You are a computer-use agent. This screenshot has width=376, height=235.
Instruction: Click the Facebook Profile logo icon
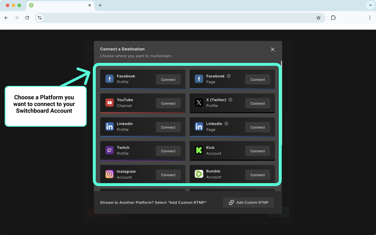[x=109, y=79]
